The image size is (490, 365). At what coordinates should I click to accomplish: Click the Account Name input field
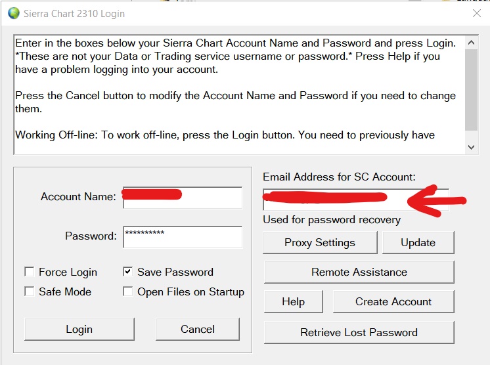(x=183, y=198)
